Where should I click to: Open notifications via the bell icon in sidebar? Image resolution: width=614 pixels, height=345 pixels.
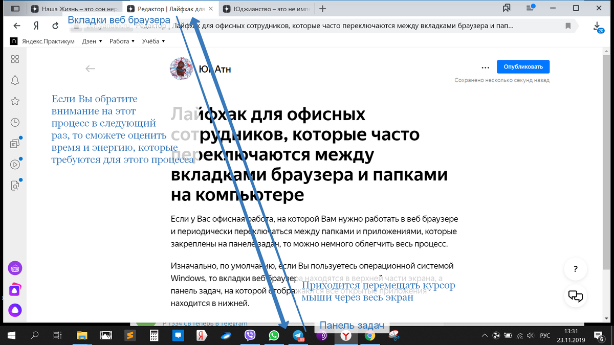coord(15,80)
